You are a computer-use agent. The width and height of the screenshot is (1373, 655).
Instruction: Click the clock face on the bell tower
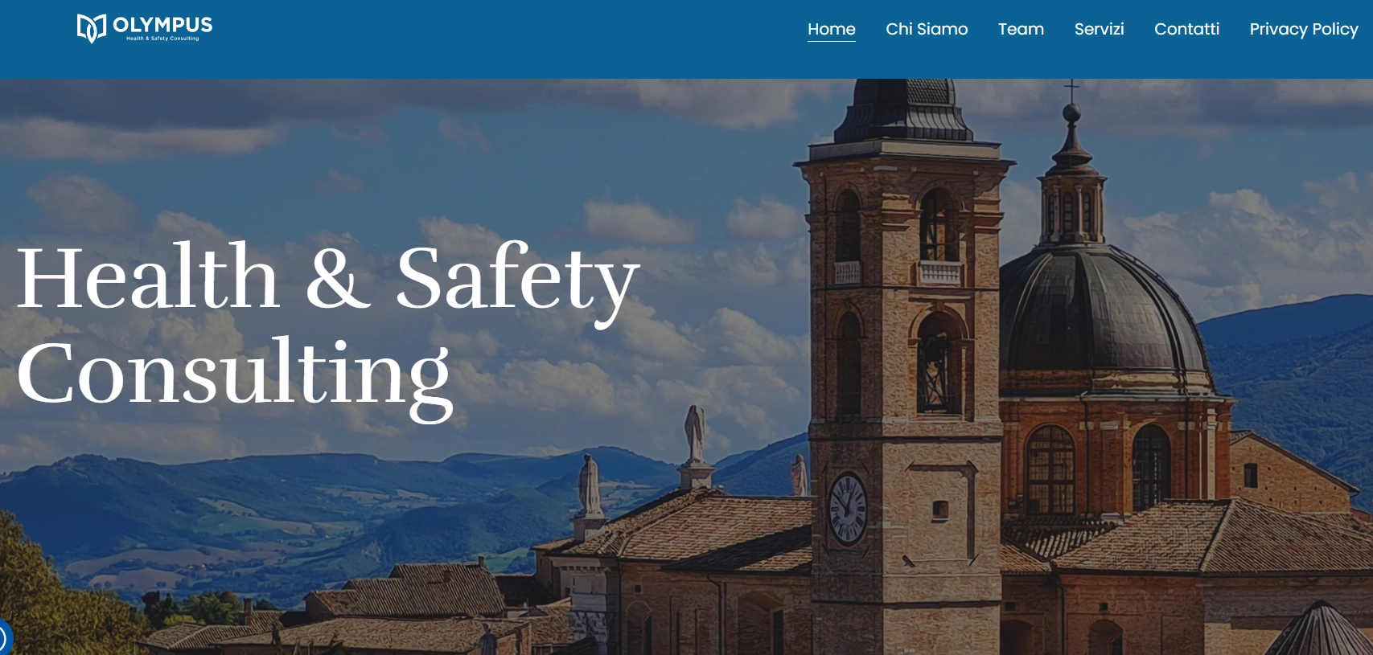tap(847, 508)
